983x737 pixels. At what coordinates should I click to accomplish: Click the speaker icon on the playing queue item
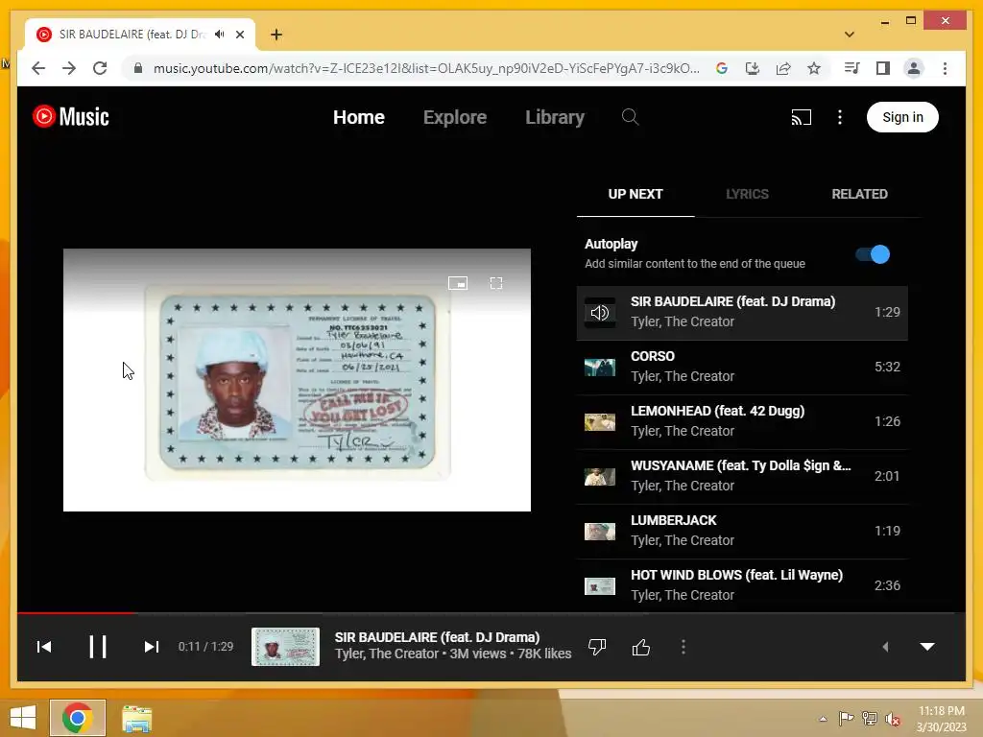pos(599,312)
